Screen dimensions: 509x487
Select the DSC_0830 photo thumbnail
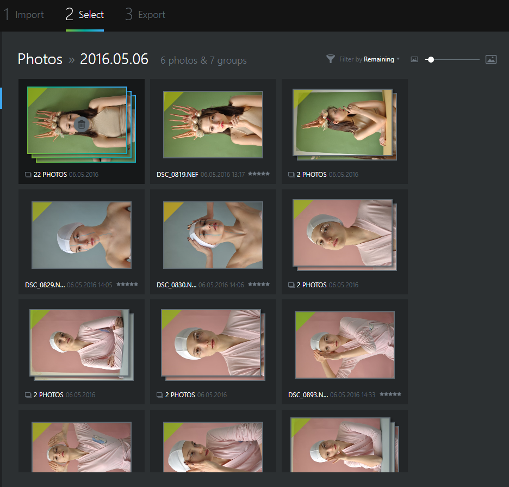click(x=213, y=235)
